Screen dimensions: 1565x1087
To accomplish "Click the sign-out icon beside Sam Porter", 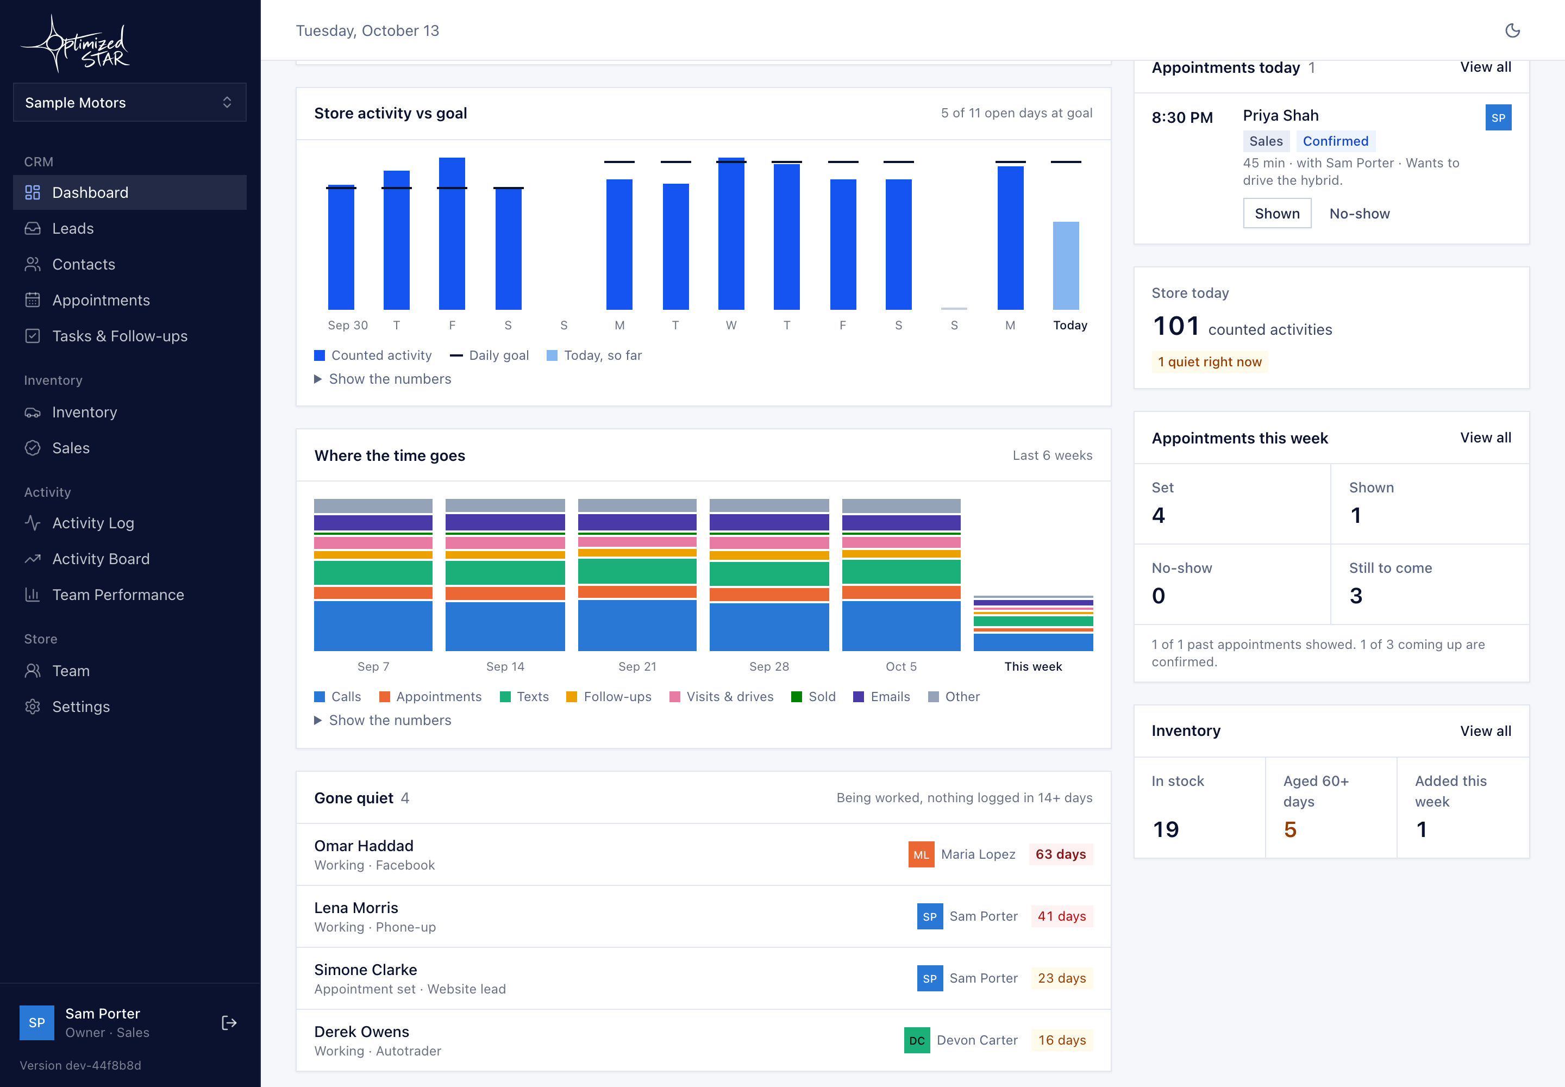I will pyautogui.click(x=229, y=1023).
